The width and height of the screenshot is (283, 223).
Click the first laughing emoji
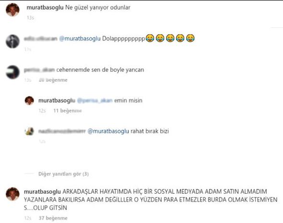coord(150,38)
